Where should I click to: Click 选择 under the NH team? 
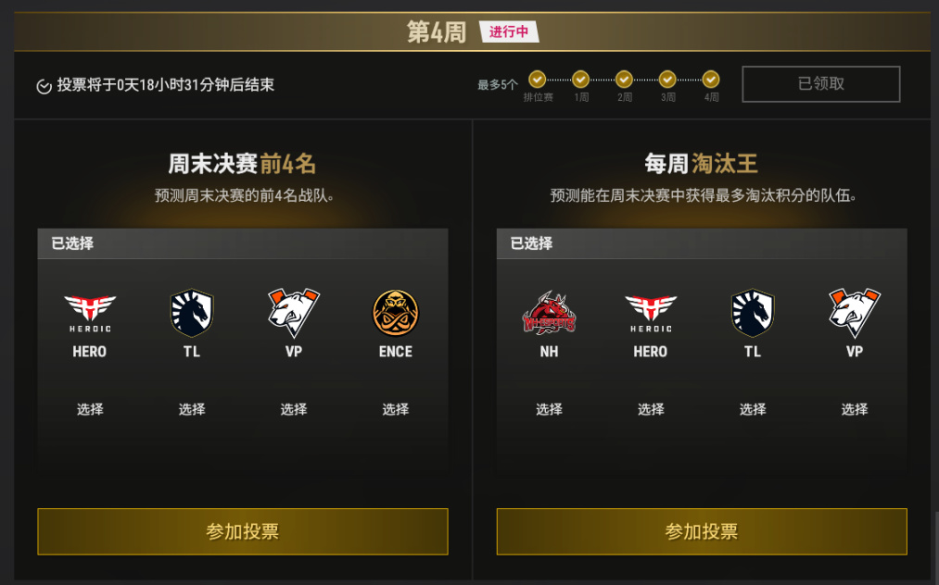click(x=549, y=409)
